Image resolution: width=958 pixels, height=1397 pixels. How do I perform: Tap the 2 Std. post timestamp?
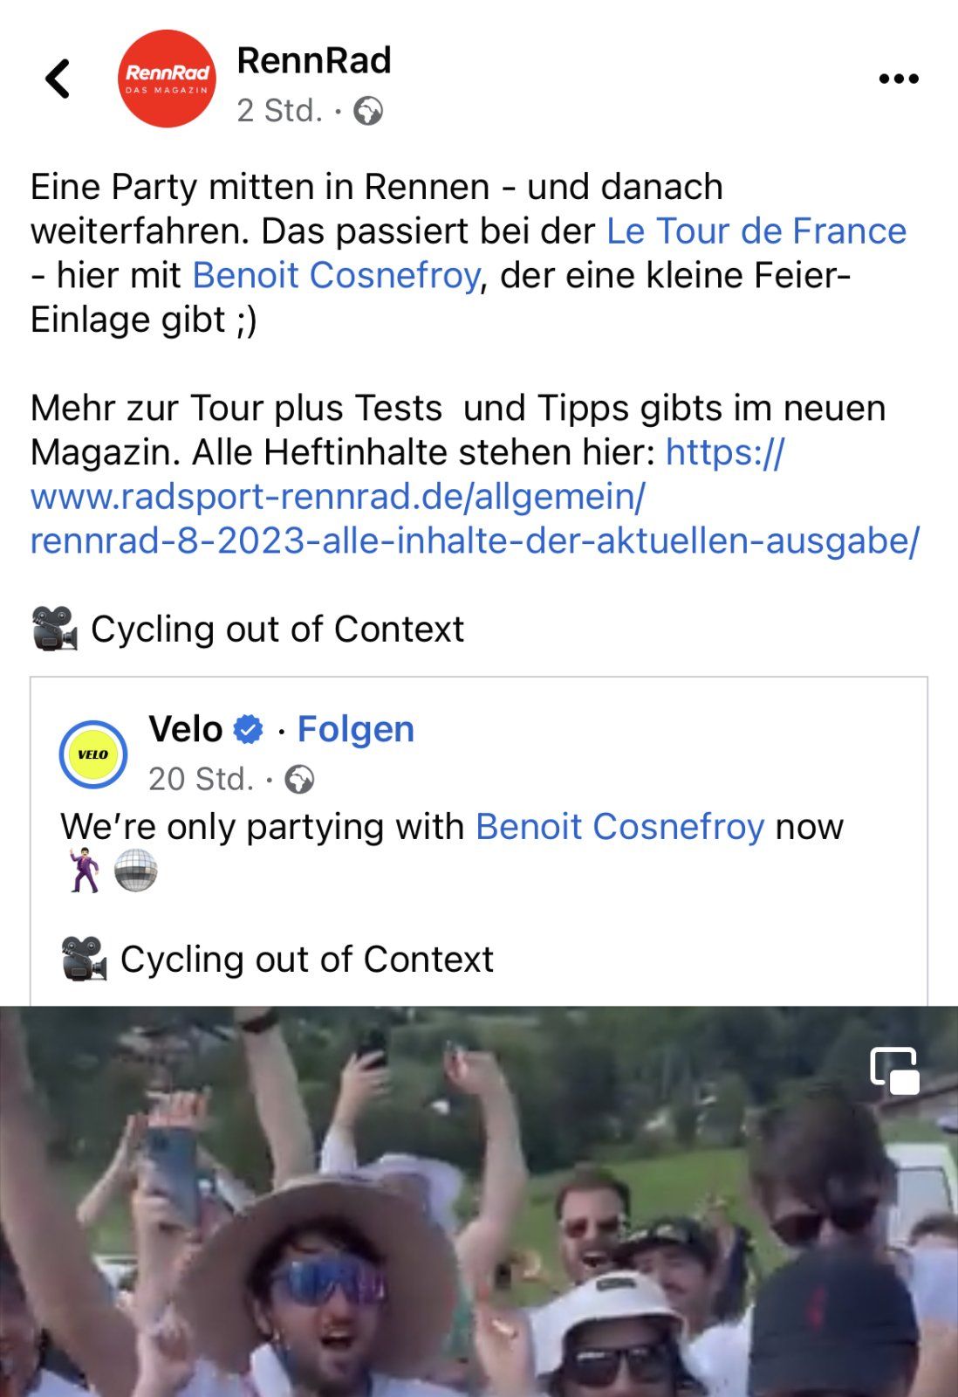click(280, 111)
